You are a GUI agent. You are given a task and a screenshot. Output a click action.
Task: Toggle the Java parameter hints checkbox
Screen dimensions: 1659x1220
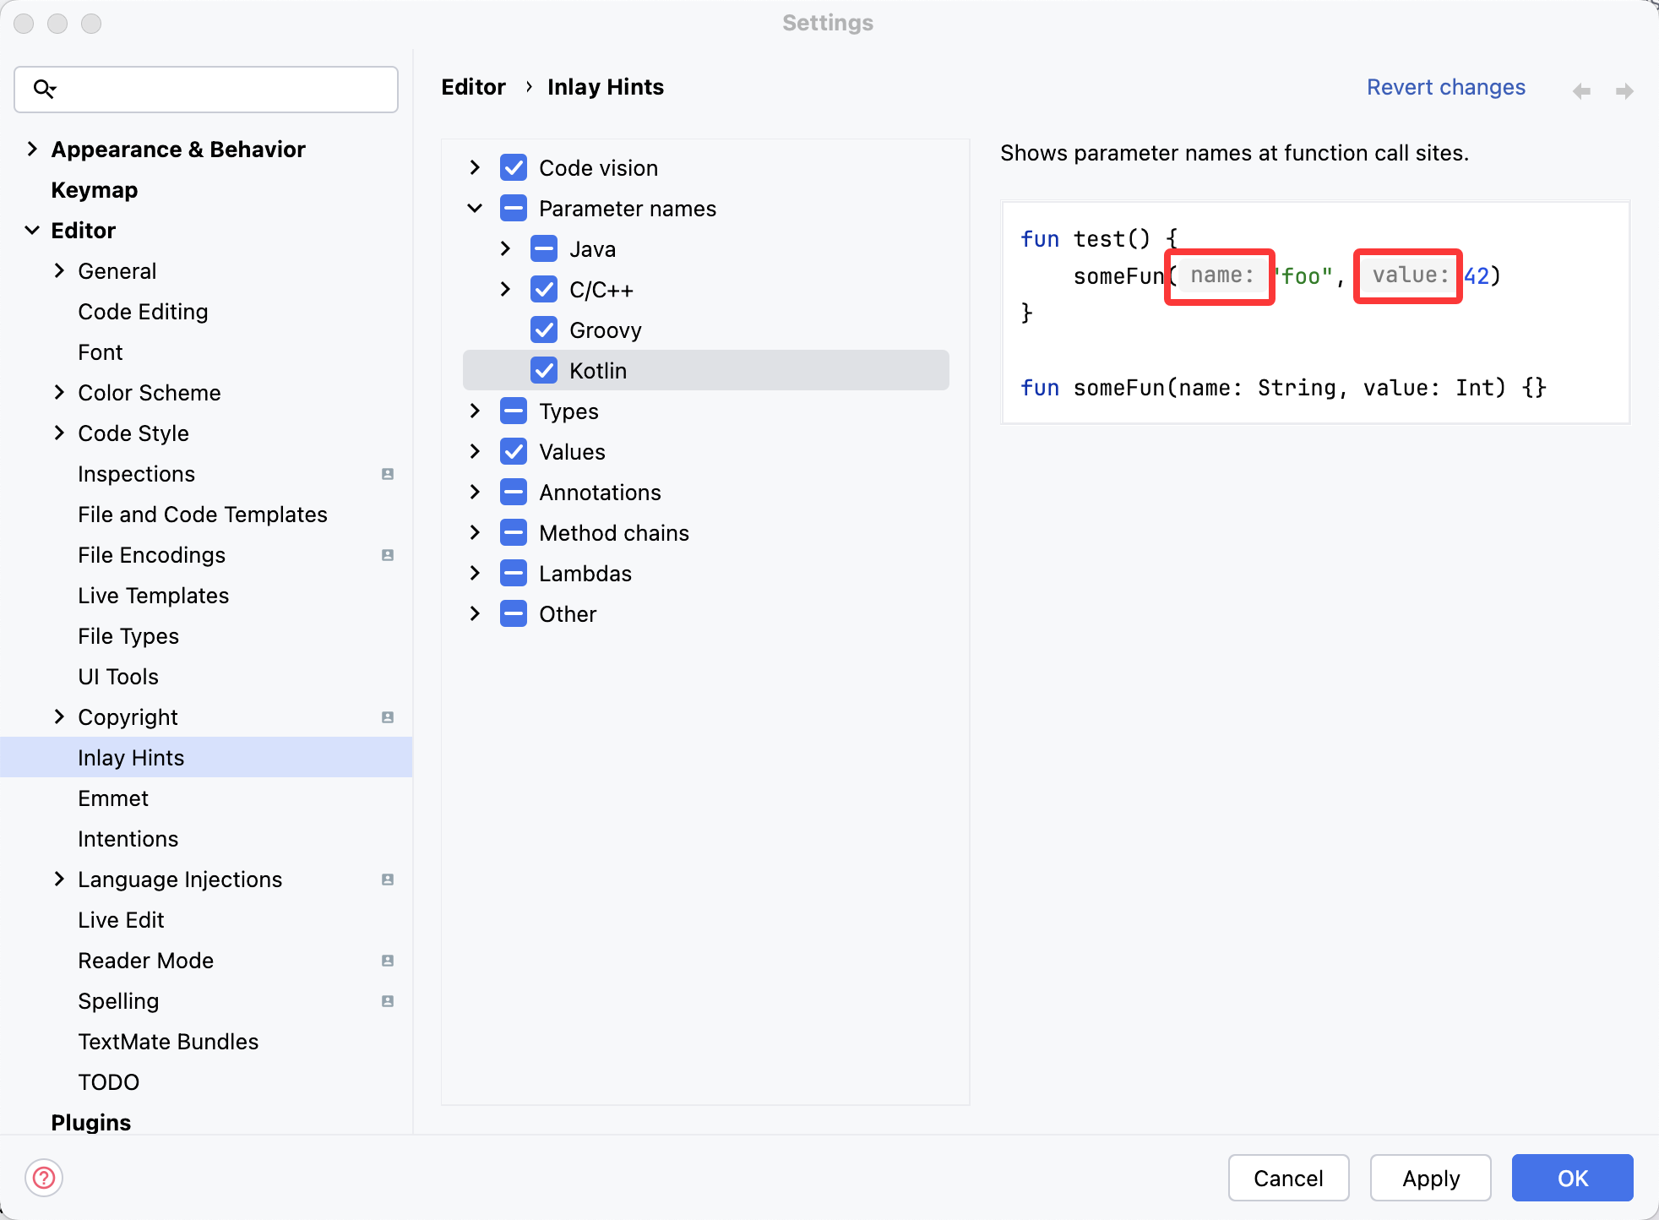[x=544, y=248]
